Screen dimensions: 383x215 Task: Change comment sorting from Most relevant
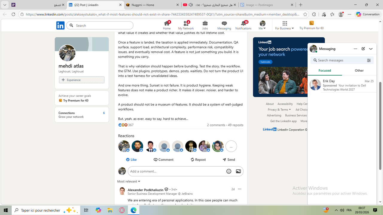click(129, 182)
